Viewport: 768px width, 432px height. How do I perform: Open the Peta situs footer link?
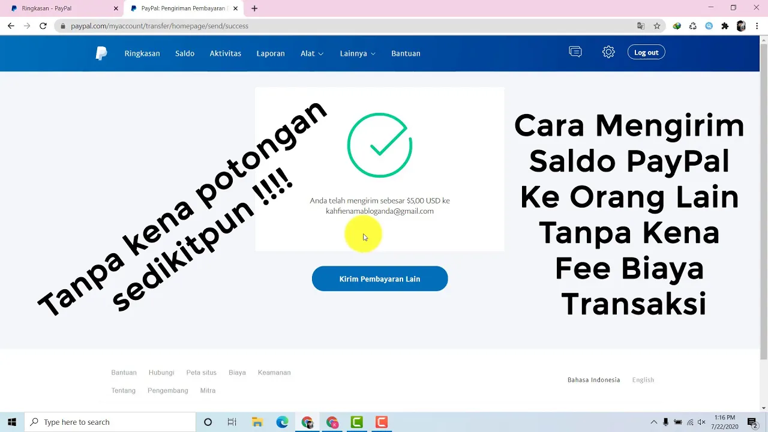(x=201, y=373)
